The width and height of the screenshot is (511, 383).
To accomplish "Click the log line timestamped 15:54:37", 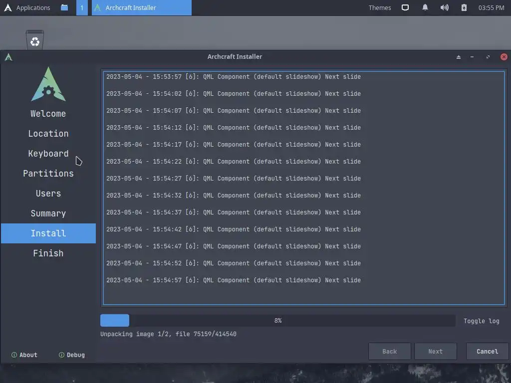I will point(234,212).
